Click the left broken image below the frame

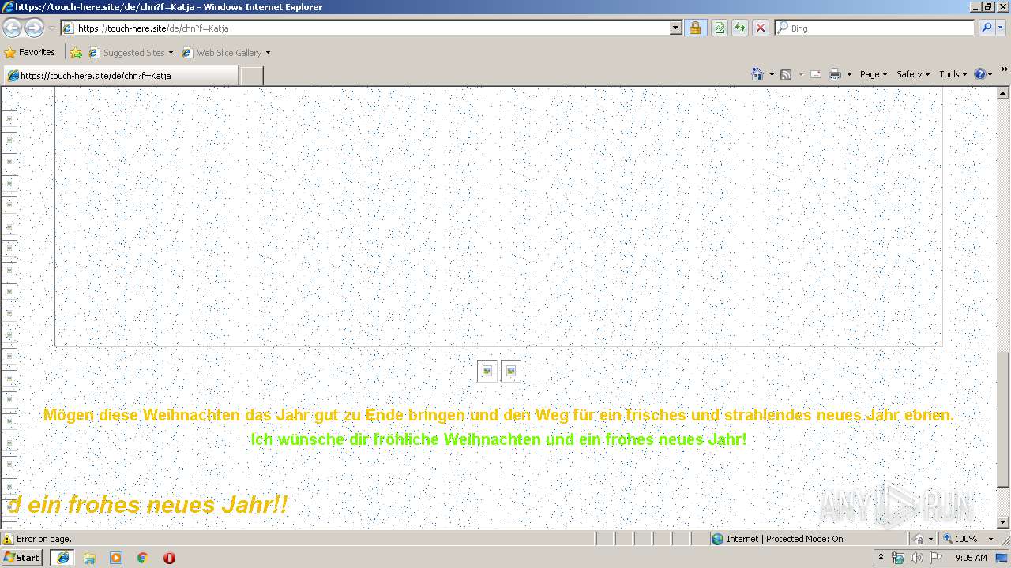point(487,371)
